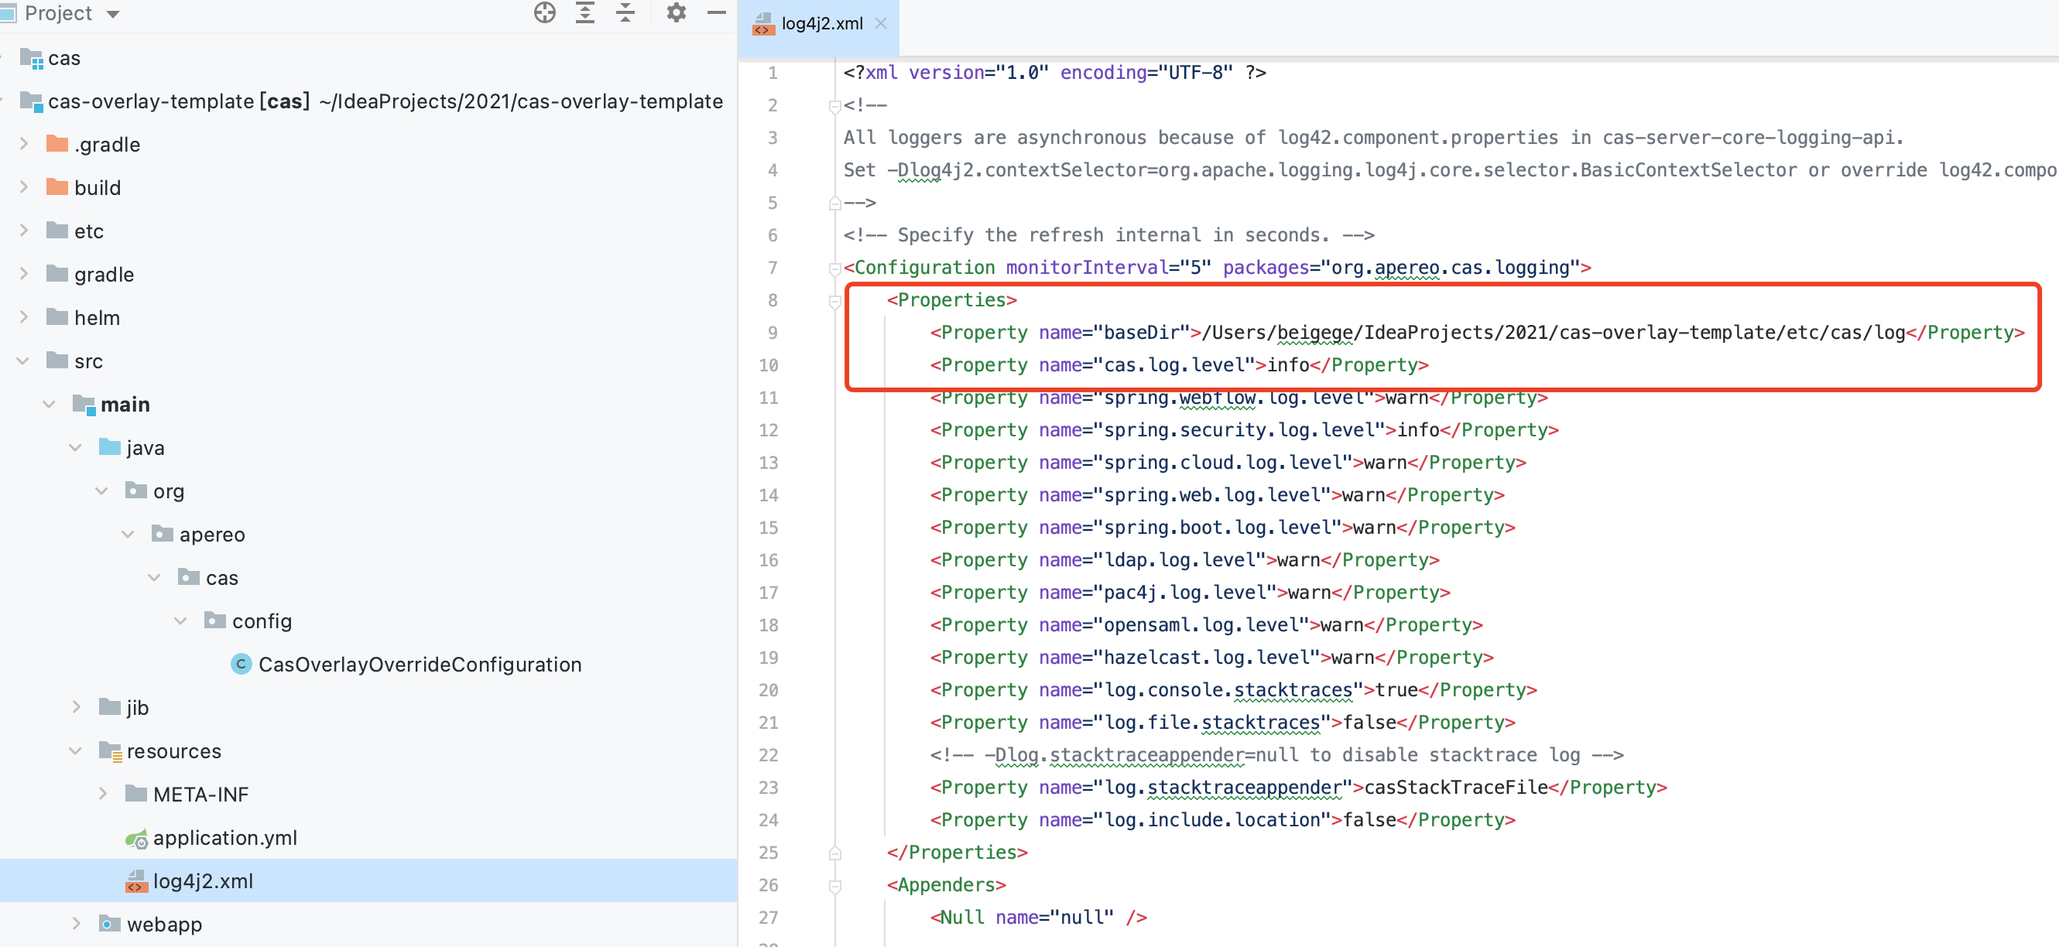Click the log4j2.xml file icon in tree

(137, 881)
